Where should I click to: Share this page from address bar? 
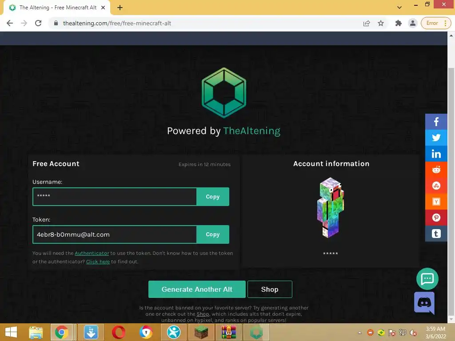pos(367,23)
